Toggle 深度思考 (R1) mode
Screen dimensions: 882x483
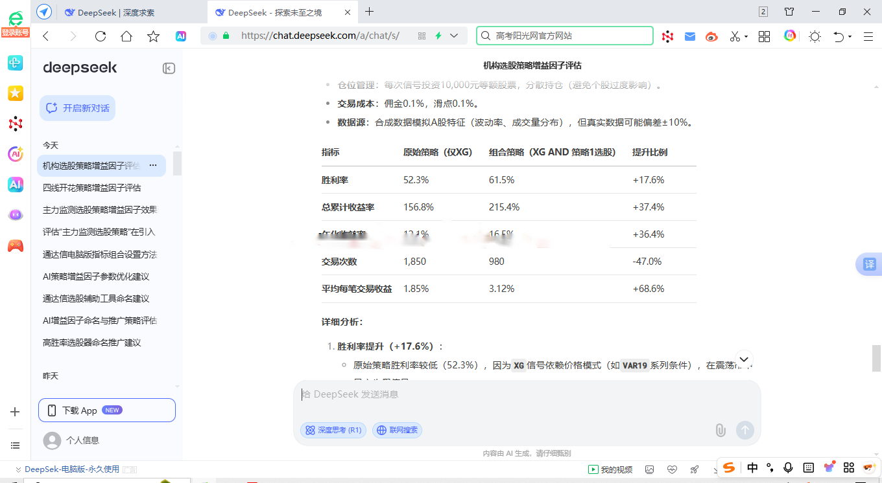[x=333, y=430]
